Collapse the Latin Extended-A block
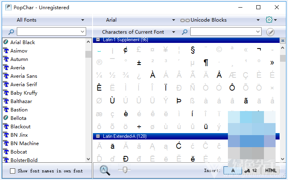 click(98, 136)
